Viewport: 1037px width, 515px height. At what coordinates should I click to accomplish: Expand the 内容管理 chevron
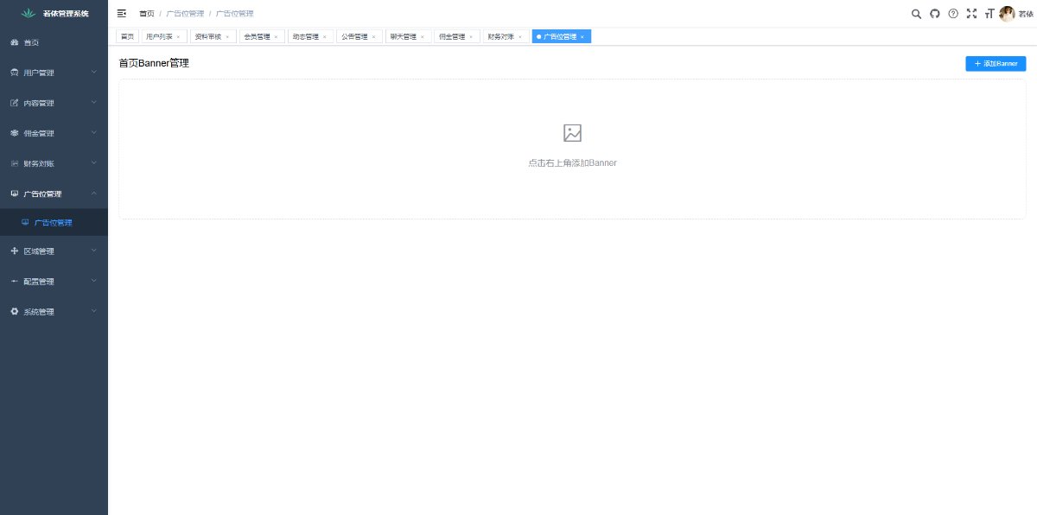(94, 103)
